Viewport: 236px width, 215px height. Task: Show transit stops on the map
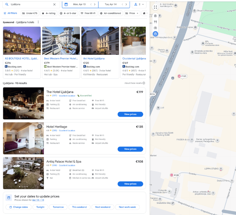point(155,16)
